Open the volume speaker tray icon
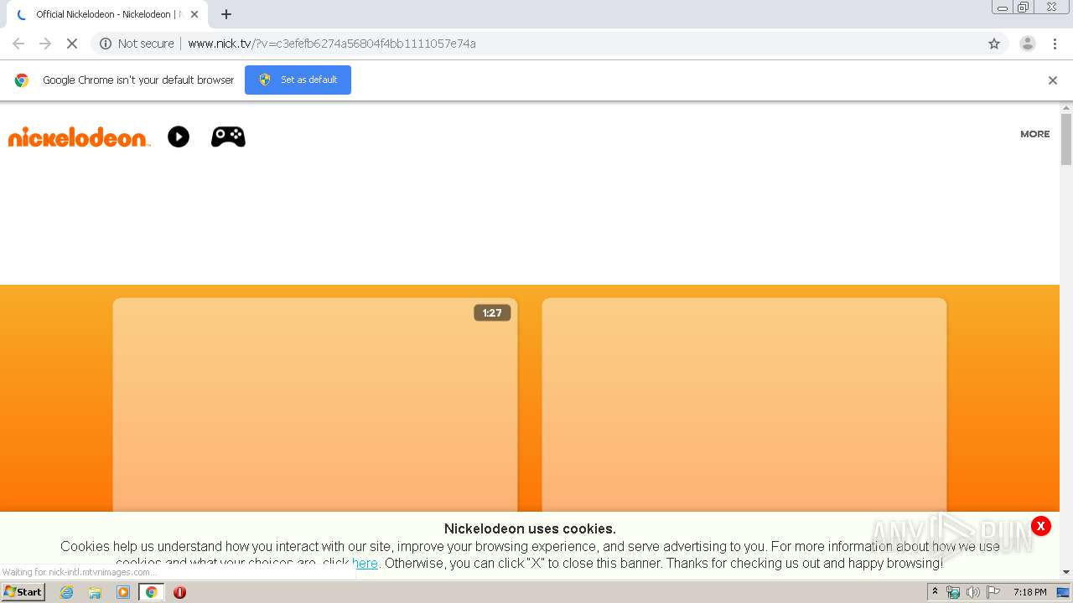 [x=972, y=592]
